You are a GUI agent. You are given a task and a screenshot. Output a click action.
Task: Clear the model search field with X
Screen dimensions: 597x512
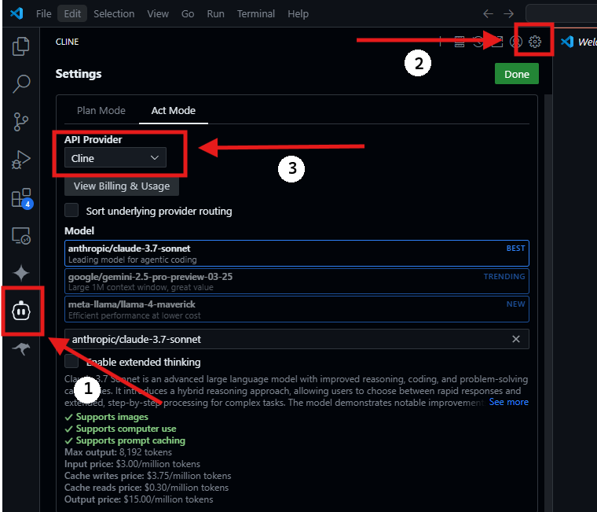(516, 339)
